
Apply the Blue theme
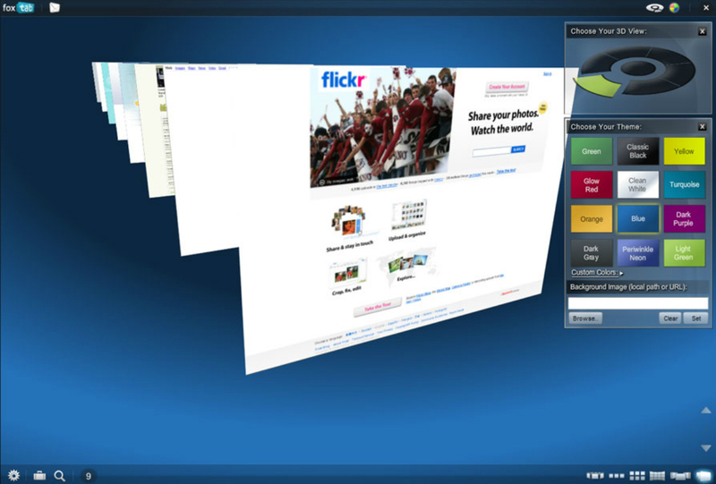[x=638, y=218]
